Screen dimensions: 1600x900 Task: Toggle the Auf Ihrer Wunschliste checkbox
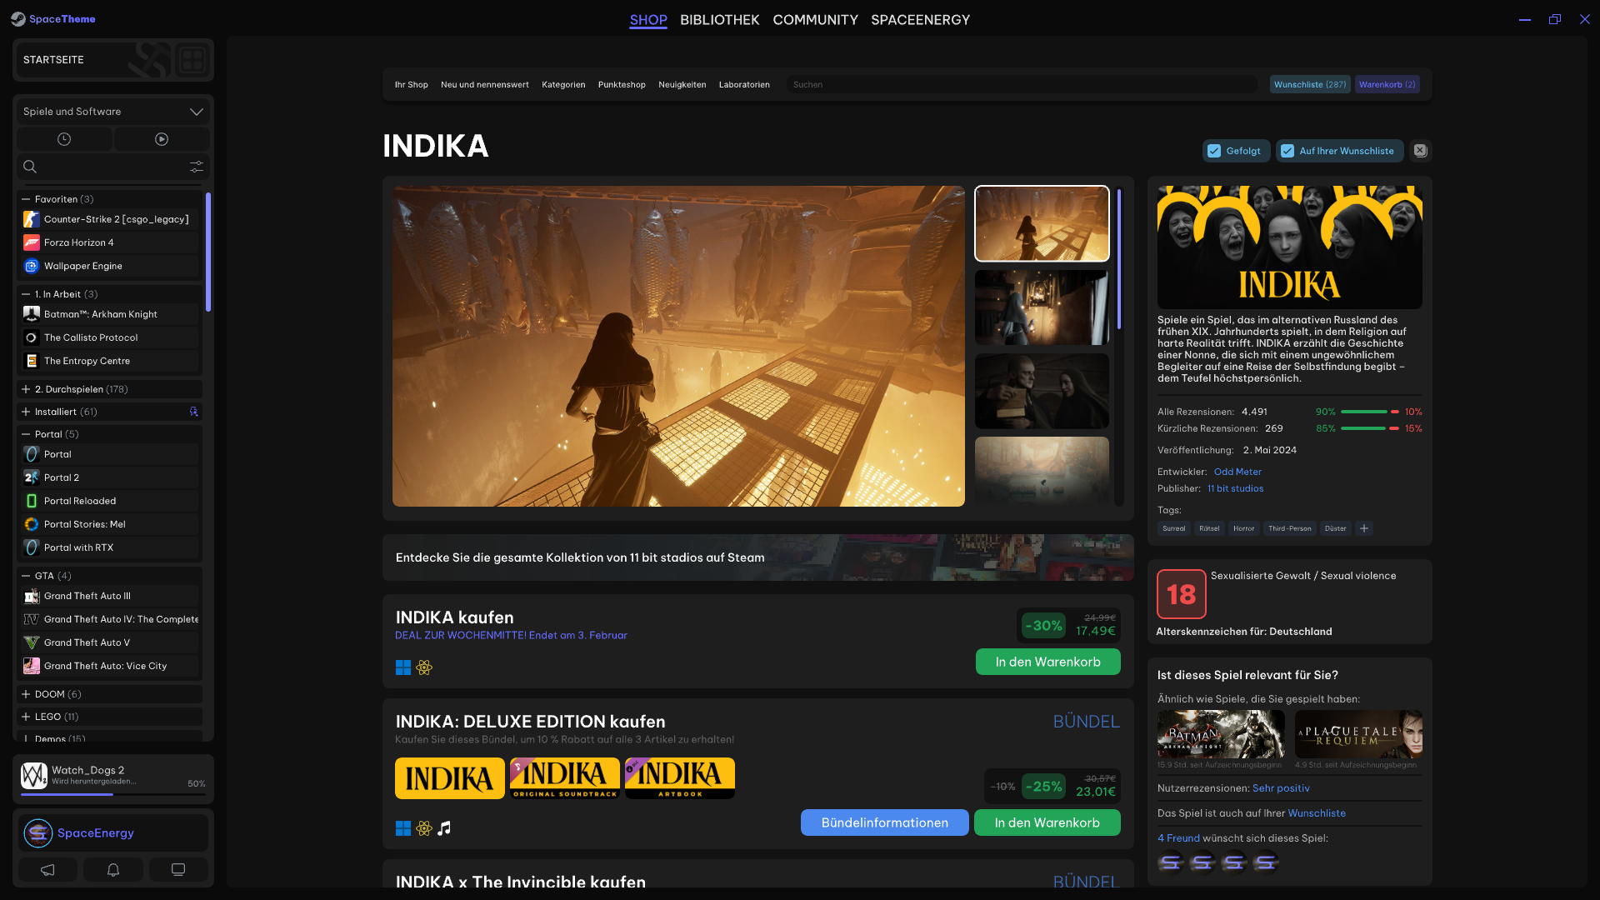pyautogui.click(x=1287, y=151)
